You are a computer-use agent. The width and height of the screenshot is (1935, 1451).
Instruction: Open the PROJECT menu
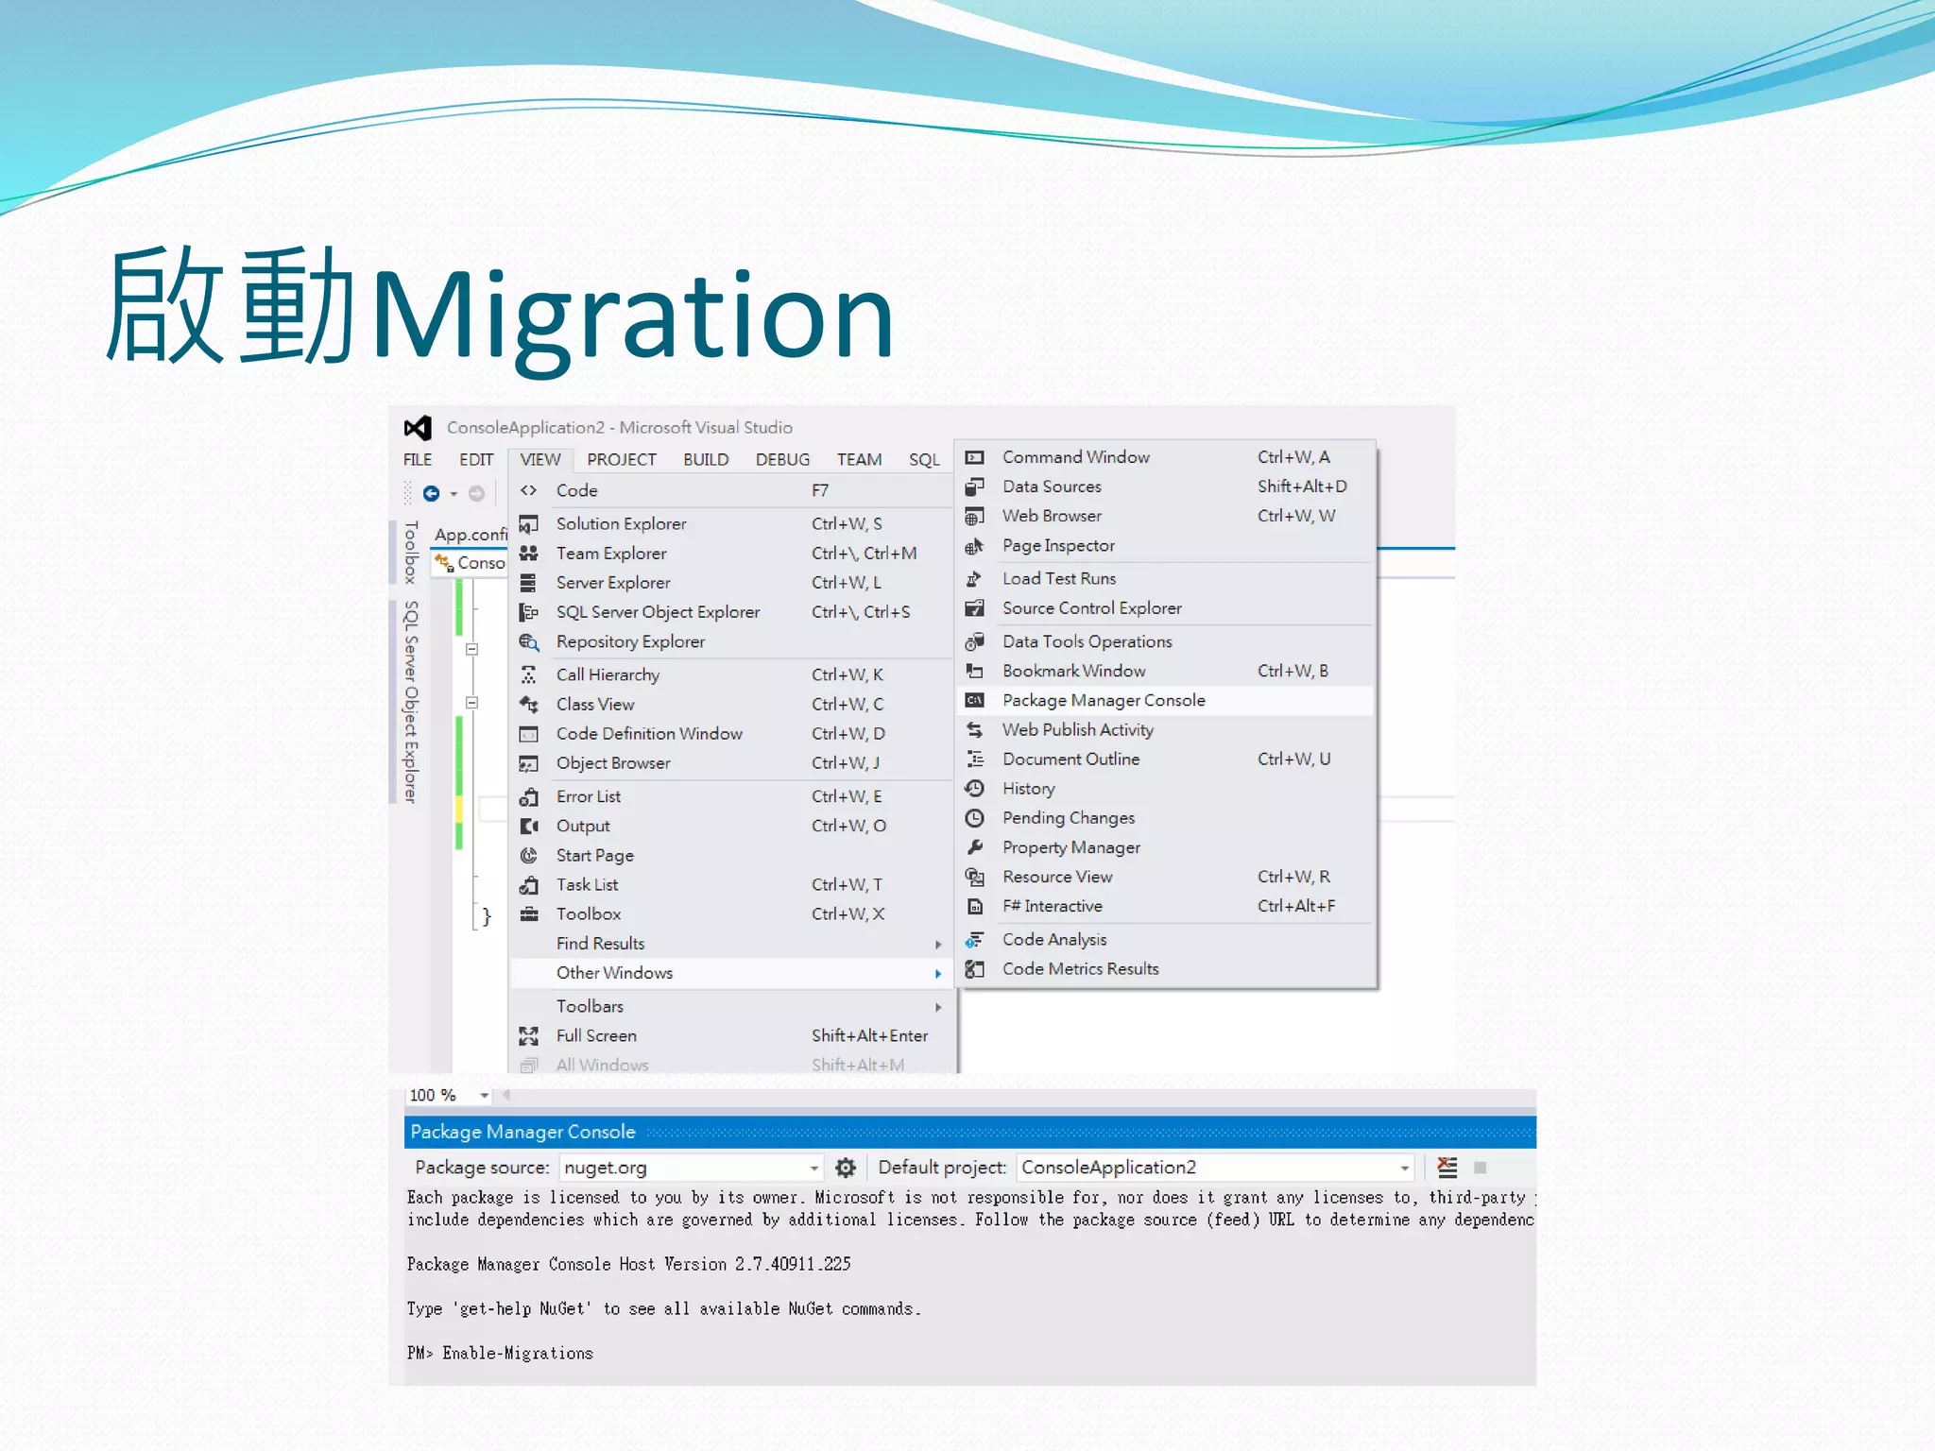tap(622, 460)
